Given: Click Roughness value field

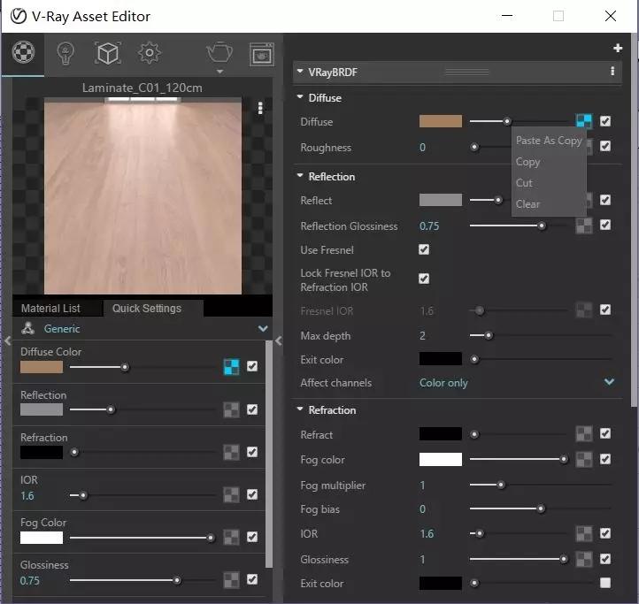Looking at the screenshot, I should (x=422, y=148).
